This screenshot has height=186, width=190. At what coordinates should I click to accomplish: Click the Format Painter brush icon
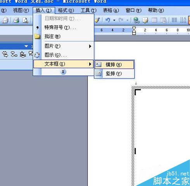(97, 20)
